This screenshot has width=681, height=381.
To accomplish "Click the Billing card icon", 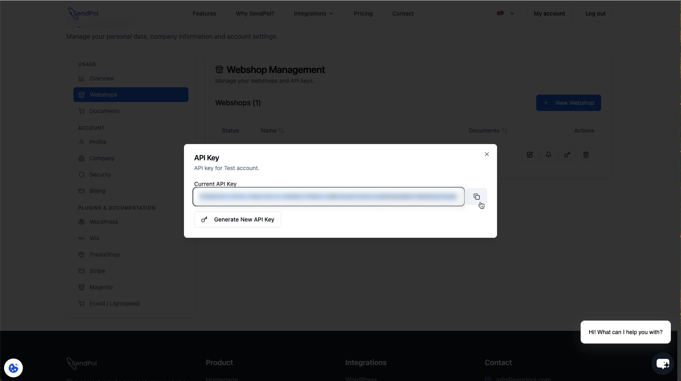I will point(82,191).
